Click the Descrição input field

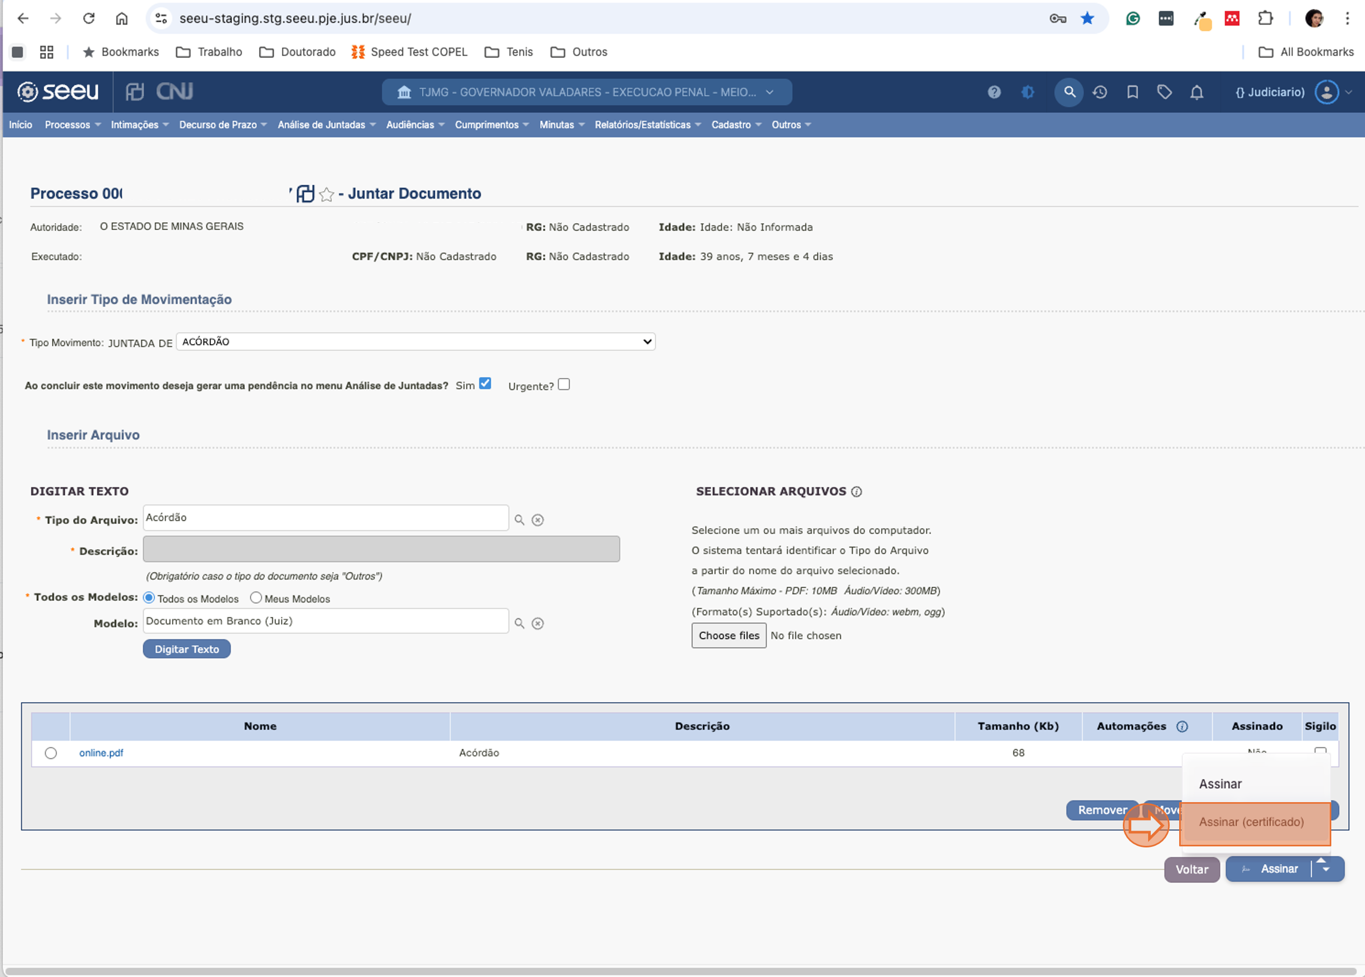381,549
